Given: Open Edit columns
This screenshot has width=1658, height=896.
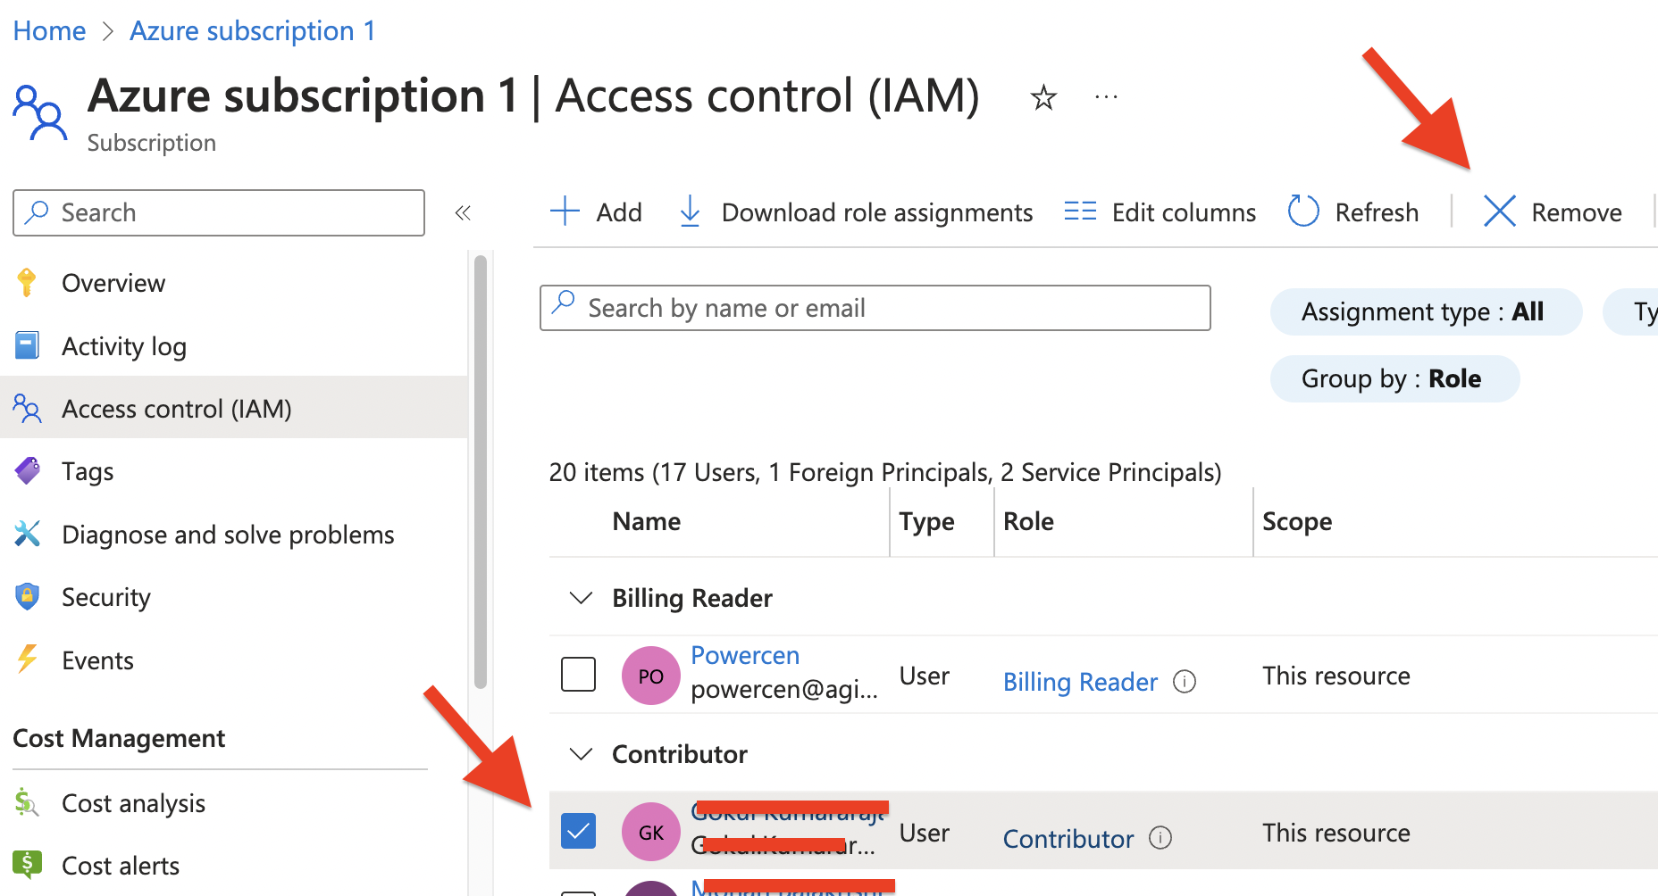Looking at the screenshot, I should tap(1160, 212).
